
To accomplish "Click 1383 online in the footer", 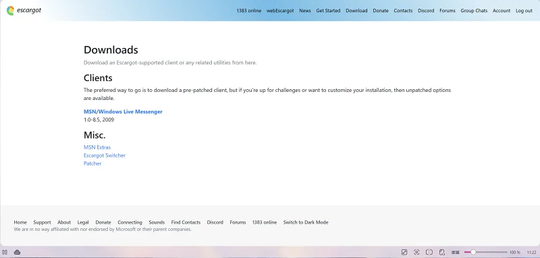I will [265, 222].
